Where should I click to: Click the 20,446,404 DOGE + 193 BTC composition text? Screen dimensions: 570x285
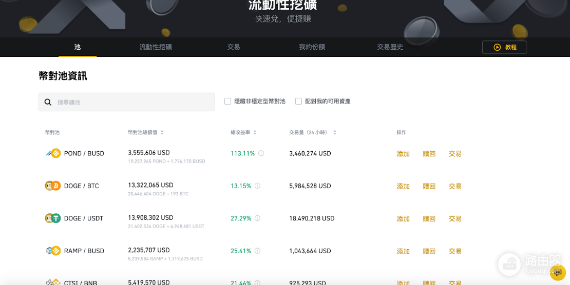[x=158, y=194]
